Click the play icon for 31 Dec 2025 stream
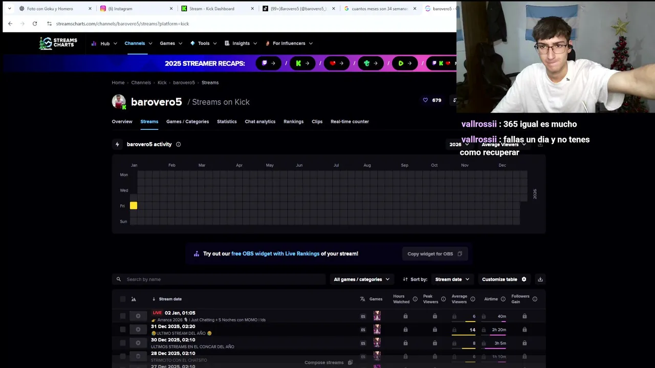Image resolution: width=655 pixels, height=368 pixels. [138, 330]
